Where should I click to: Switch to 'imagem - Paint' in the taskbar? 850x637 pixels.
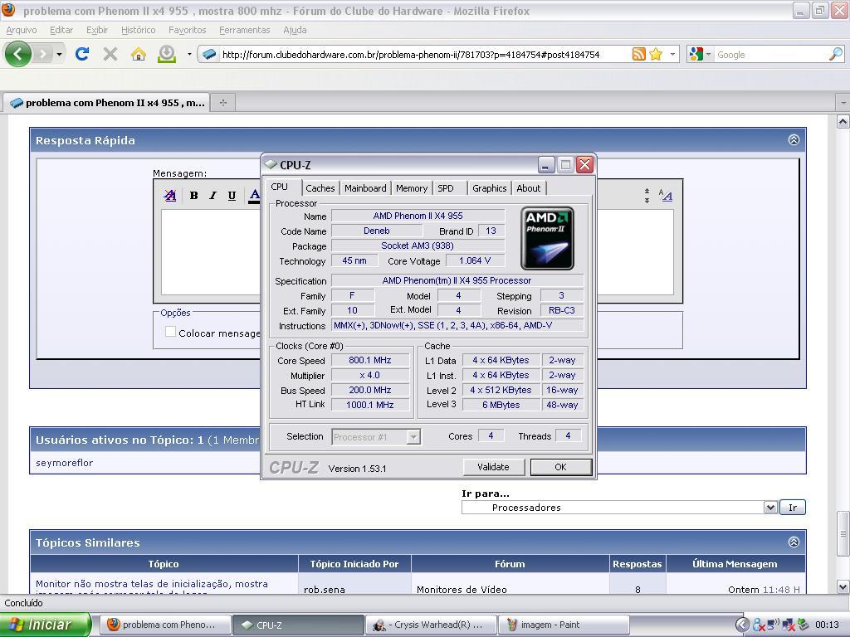click(x=564, y=625)
